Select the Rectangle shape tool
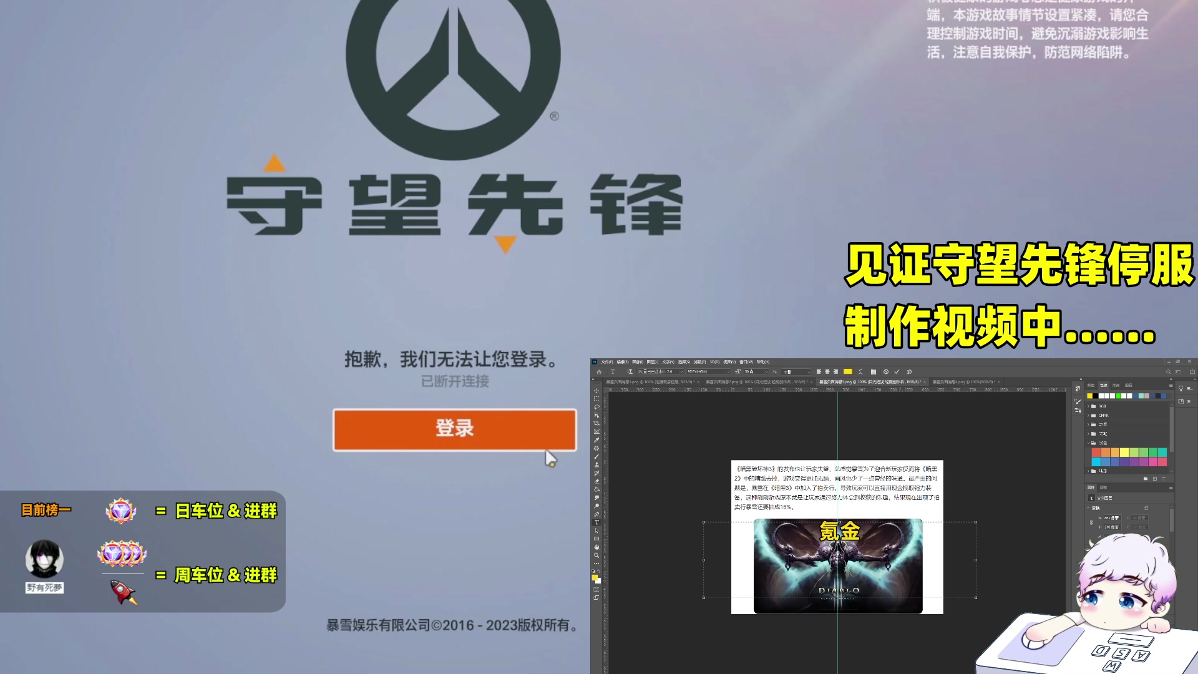Image resolution: width=1198 pixels, height=674 pixels. click(597, 539)
